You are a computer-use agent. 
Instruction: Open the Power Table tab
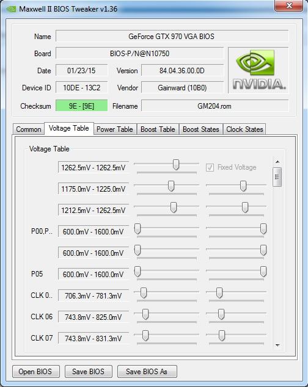click(115, 129)
